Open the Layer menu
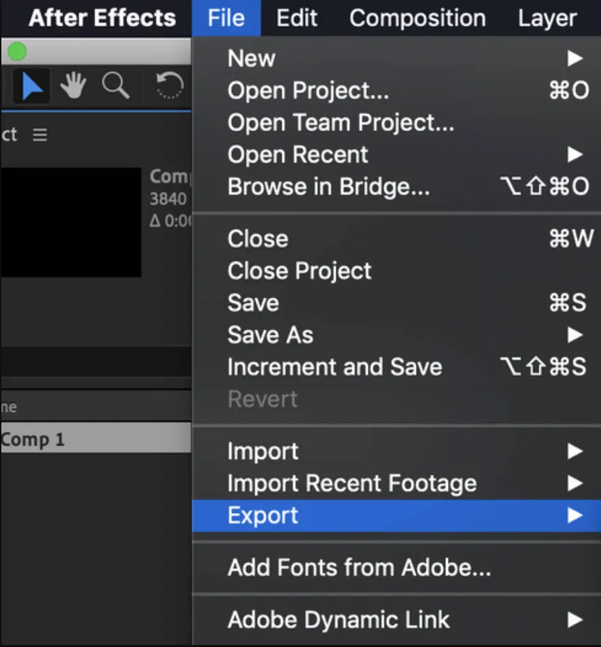The height and width of the screenshot is (647, 601). click(x=546, y=18)
